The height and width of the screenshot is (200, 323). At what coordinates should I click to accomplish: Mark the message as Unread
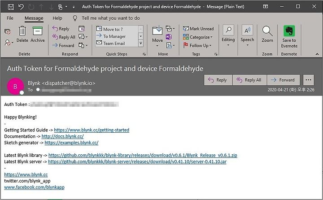pyautogui.click(x=198, y=29)
